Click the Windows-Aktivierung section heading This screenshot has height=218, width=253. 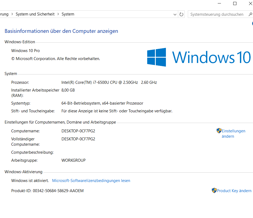[x=24, y=172]
